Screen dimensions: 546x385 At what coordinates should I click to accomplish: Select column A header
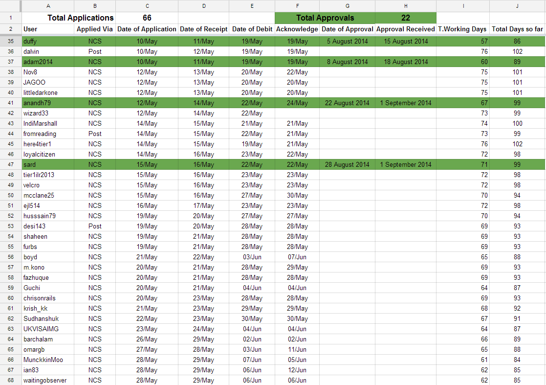click(48, 6)
